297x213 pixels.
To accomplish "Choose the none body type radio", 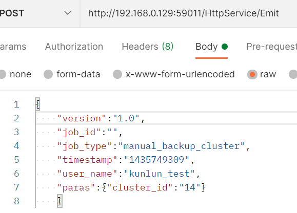I will (x=3, y=74).
